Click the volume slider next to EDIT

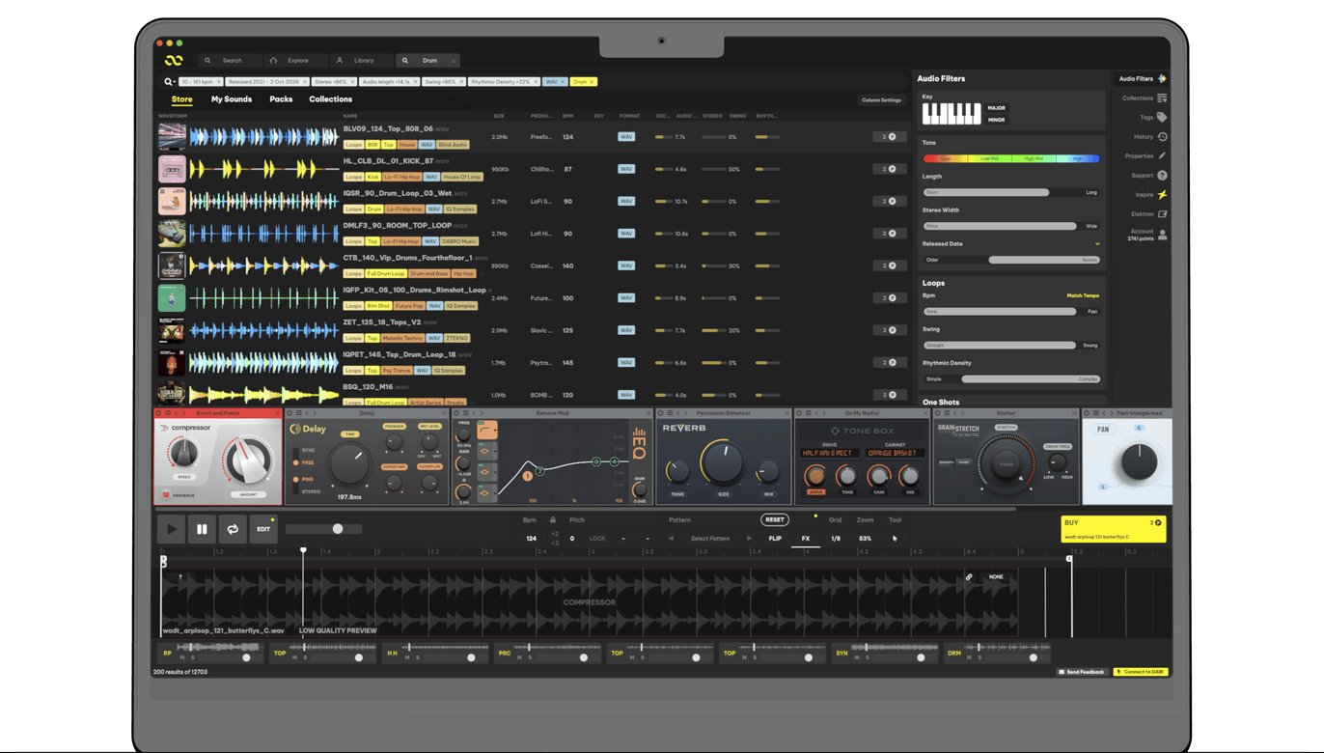point(323,529)
